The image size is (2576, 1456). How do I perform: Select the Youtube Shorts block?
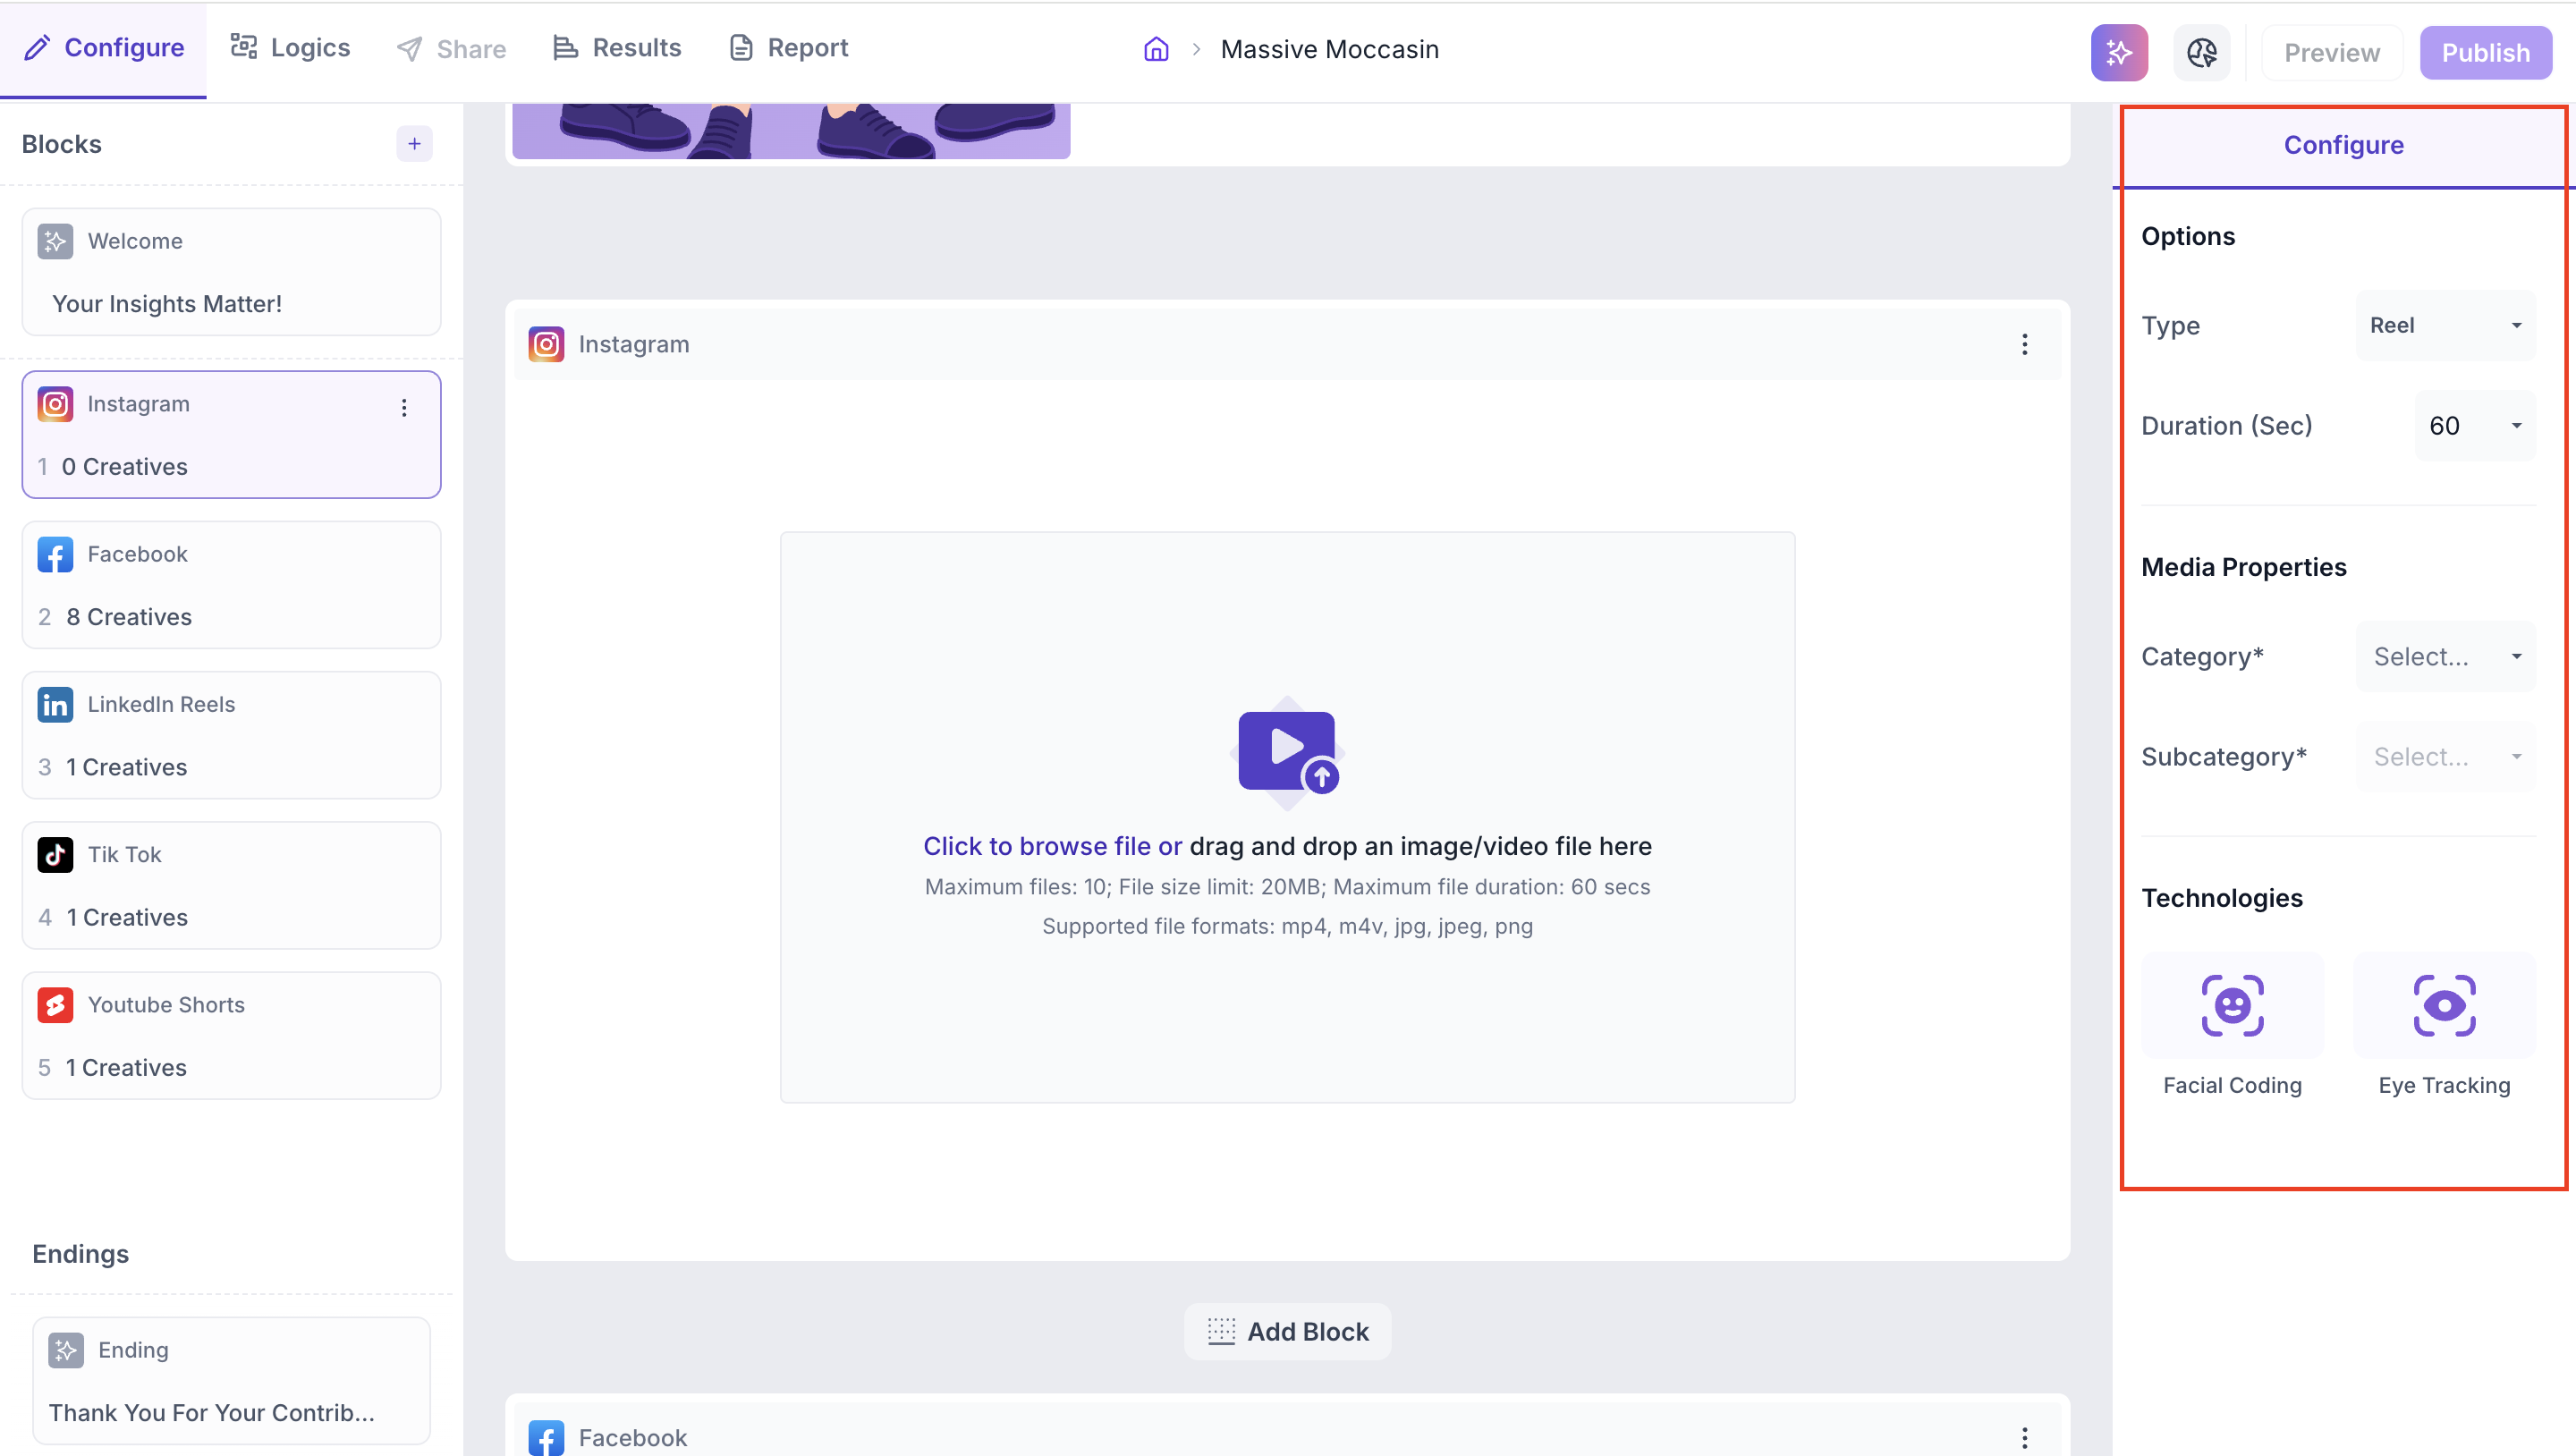231,1035
